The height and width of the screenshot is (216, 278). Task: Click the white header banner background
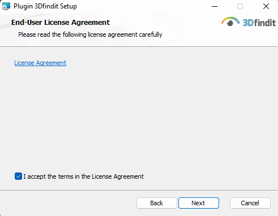point(189,36)
